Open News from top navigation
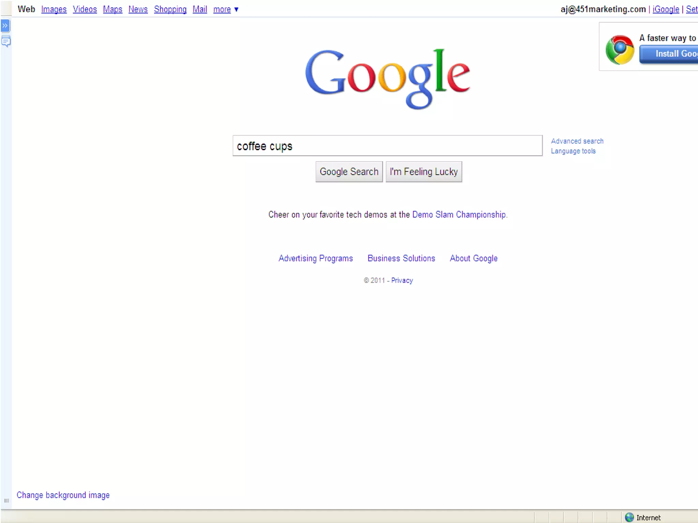The image size is (698, 523). [138, 10]
